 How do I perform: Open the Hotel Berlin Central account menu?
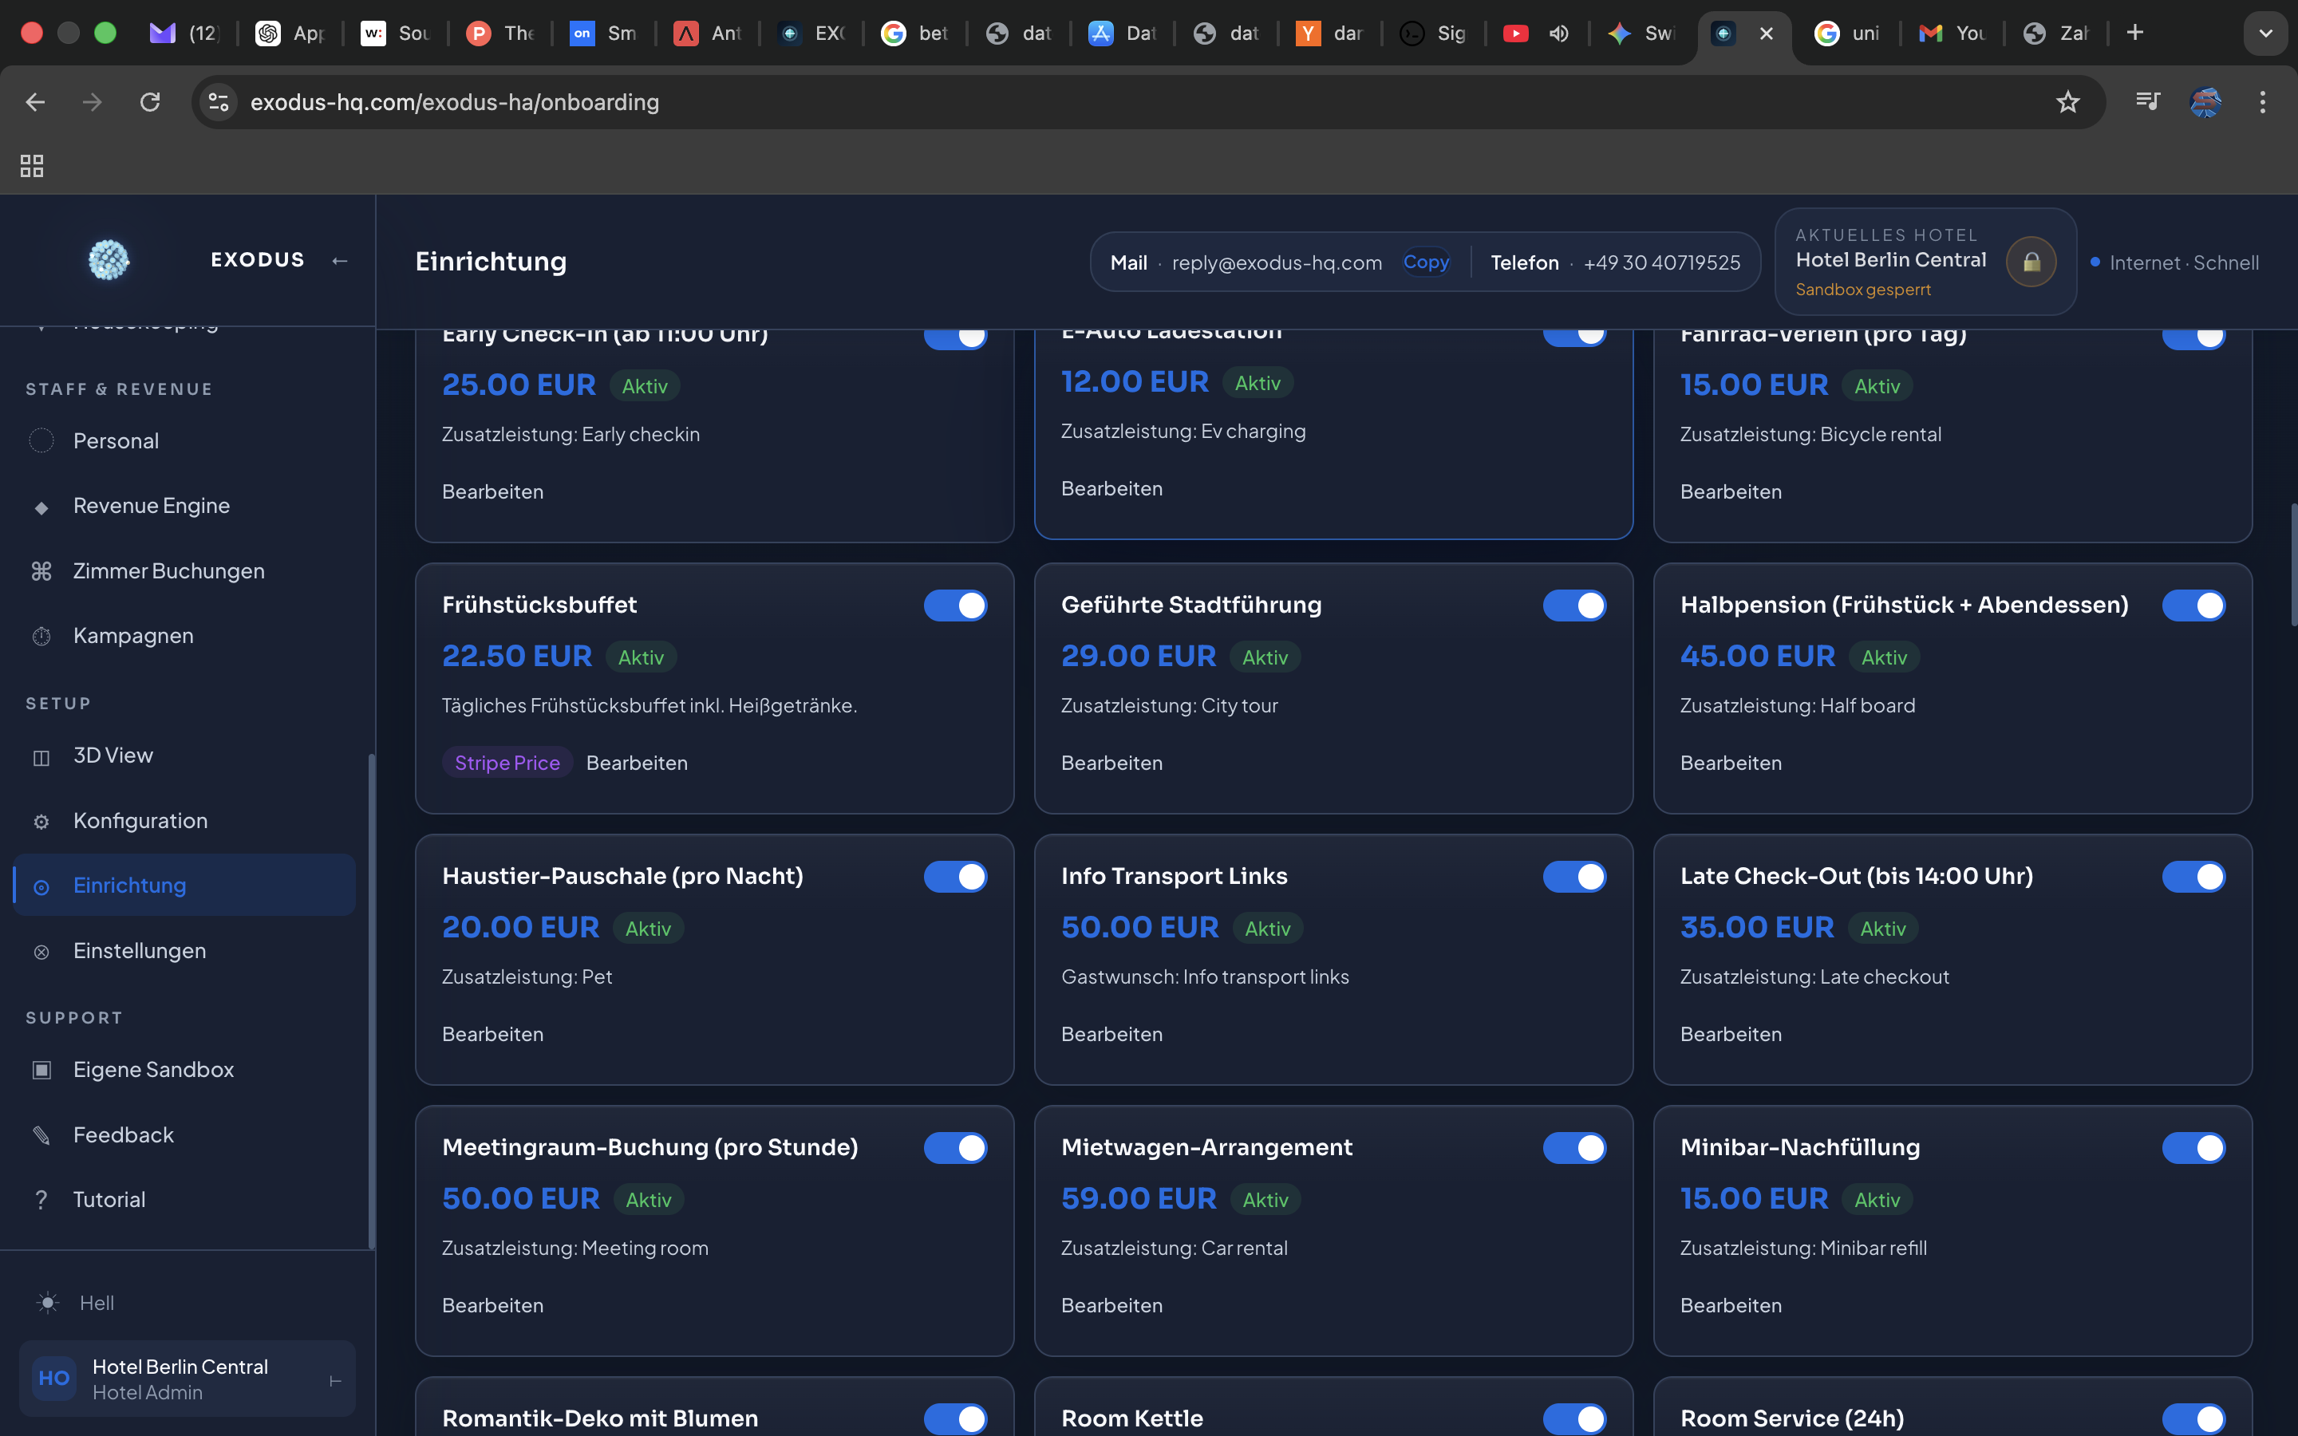point(187,1379)
